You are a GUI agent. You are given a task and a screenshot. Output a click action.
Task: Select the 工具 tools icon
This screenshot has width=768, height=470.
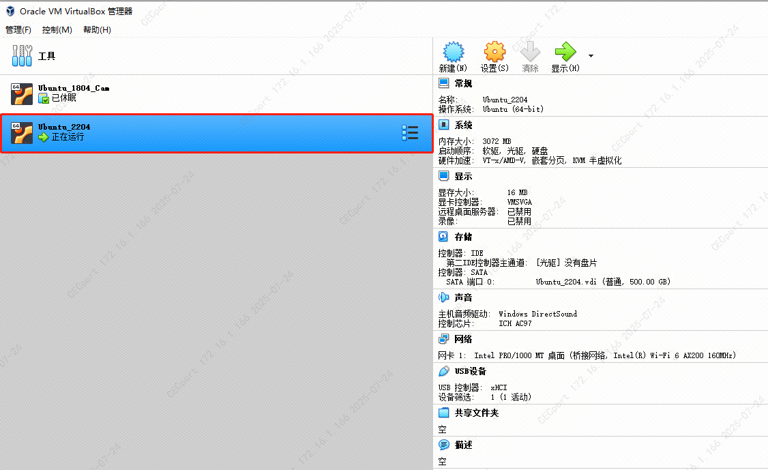tap(22, 55)
